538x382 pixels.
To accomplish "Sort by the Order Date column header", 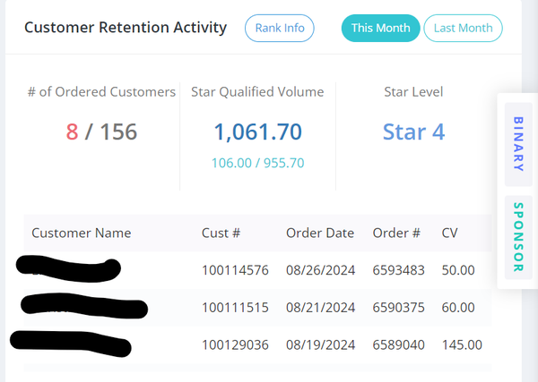I will (x=320, y=233).
